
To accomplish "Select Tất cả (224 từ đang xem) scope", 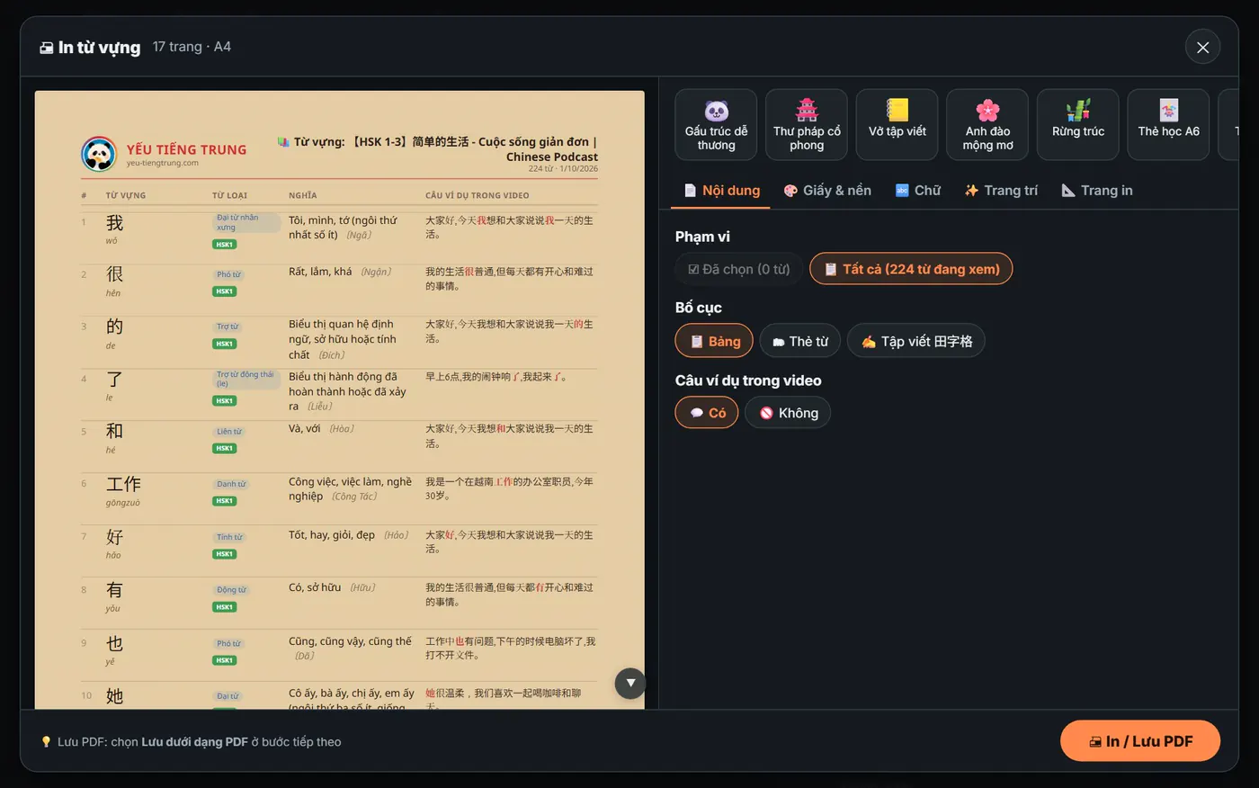I will pos(911,269).
